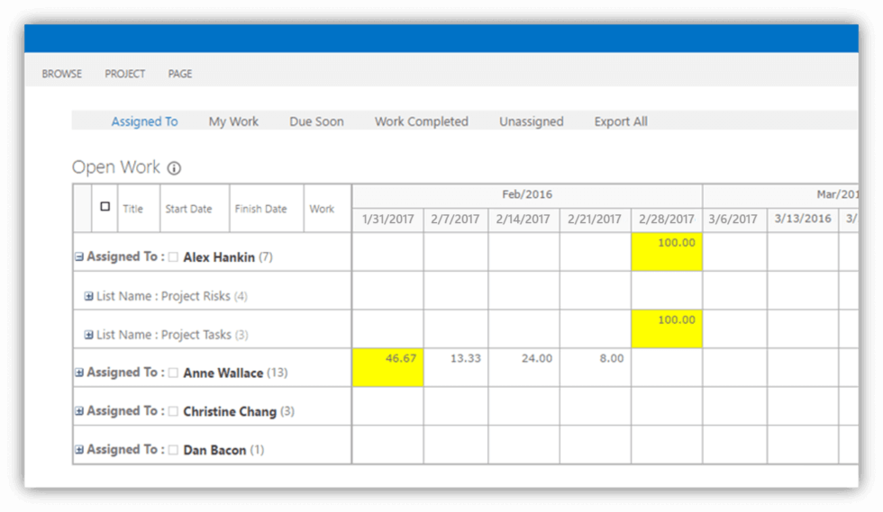The width and height of the screenshot is (883, 512).
Task: Expand the Christine Chang group
Action: 79,411
